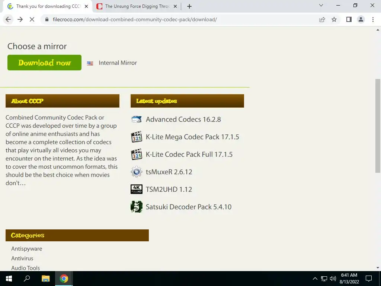Click the Internal Mirror text
The height and width of the screenshot is (286, 381).
pos(118,63)
